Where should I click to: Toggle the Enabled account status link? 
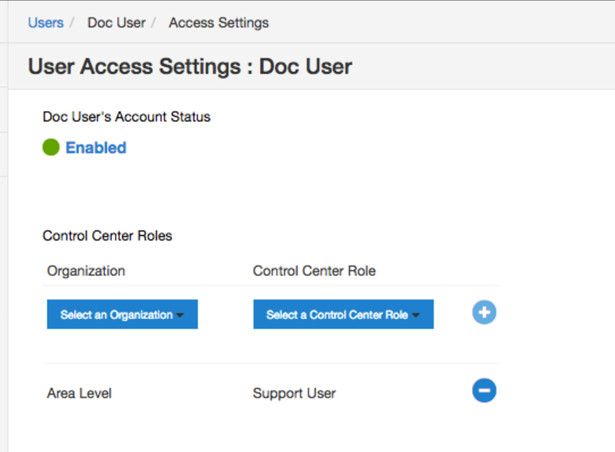click(96, 147)
